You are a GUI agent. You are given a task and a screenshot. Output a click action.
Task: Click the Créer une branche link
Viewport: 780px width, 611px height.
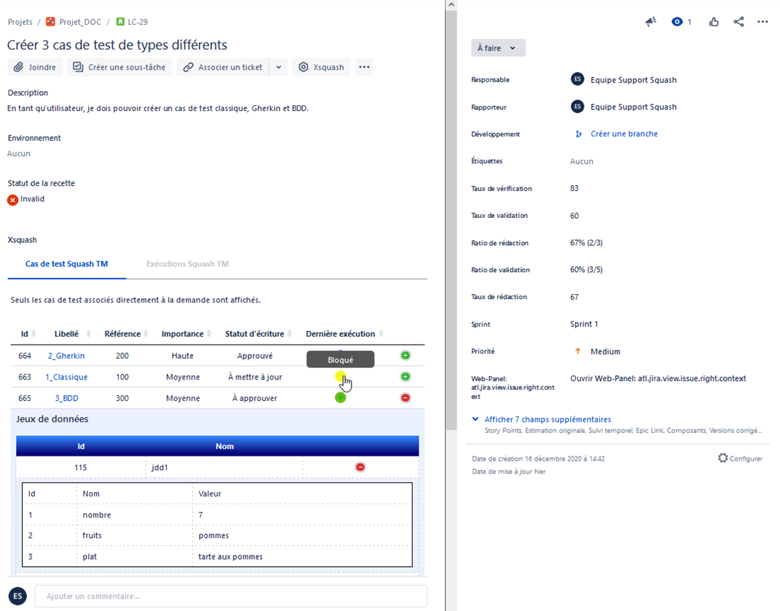coord(624,134)
